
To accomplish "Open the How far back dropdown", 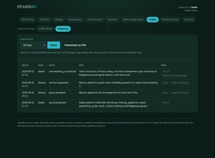I will point(33,45).
